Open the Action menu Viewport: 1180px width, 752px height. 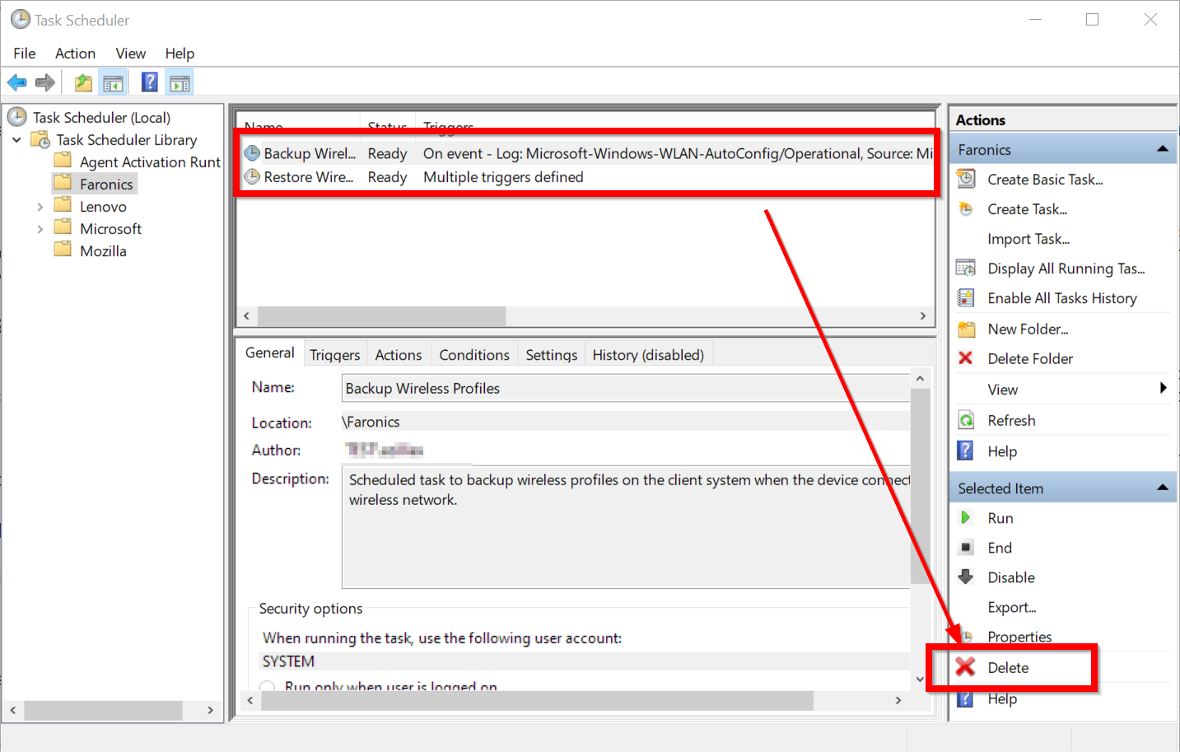75,54
